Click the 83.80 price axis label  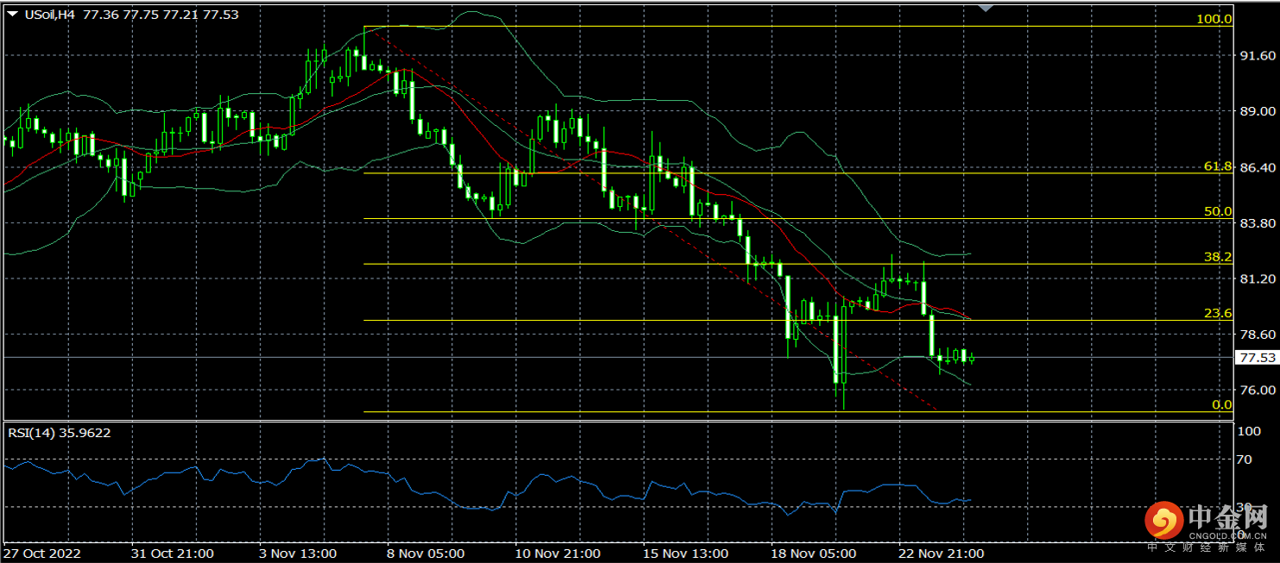[1256, 222]
